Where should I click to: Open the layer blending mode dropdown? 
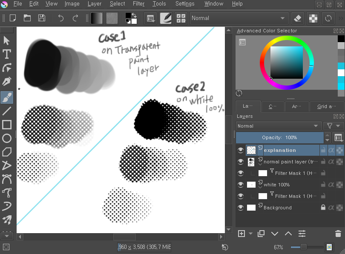tap(279, 126)
